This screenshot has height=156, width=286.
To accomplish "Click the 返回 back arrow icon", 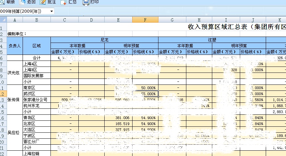I will 23,2.
